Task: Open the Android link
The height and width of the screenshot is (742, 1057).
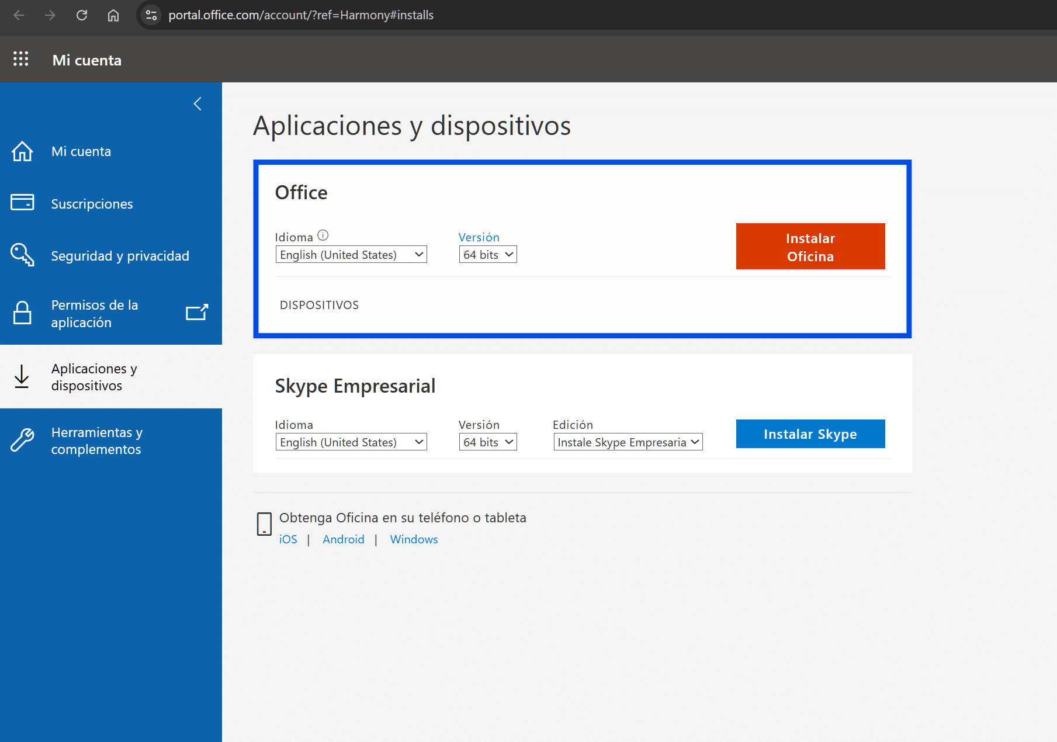Action: tap(344, 539)
